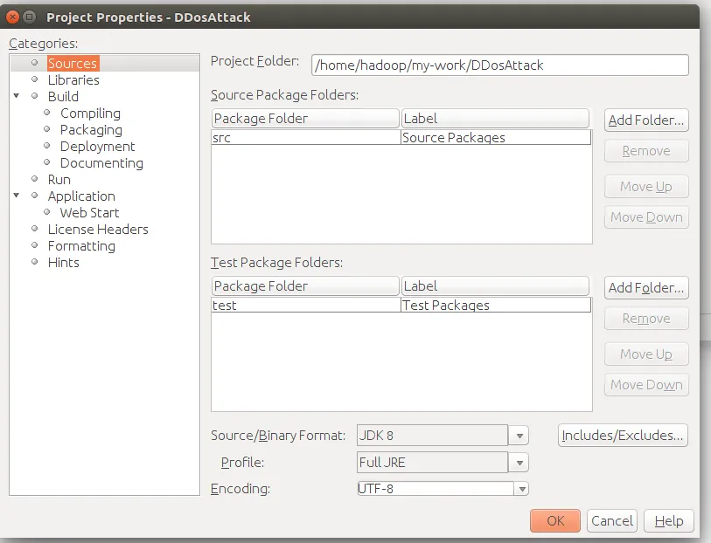Click Remove for Test Package Folders
Screen dimensions: 711x543
click(646, 319)
